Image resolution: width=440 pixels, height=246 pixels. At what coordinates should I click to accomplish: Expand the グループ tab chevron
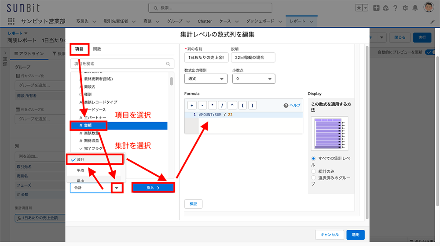pyautogui.click(x=188, y=22)
